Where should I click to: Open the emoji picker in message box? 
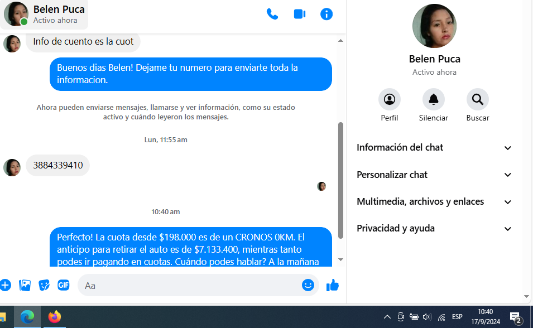(x=308, y=285)
